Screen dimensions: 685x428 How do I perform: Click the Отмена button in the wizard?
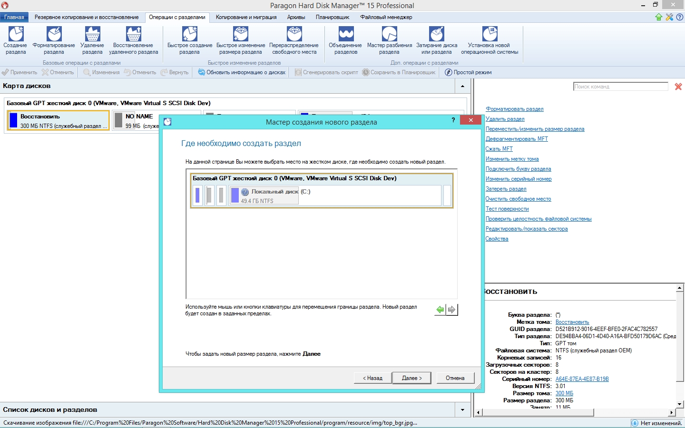455,378
